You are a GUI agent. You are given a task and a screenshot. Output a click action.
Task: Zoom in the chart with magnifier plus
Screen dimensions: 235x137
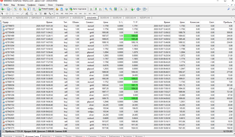(106, 9)
